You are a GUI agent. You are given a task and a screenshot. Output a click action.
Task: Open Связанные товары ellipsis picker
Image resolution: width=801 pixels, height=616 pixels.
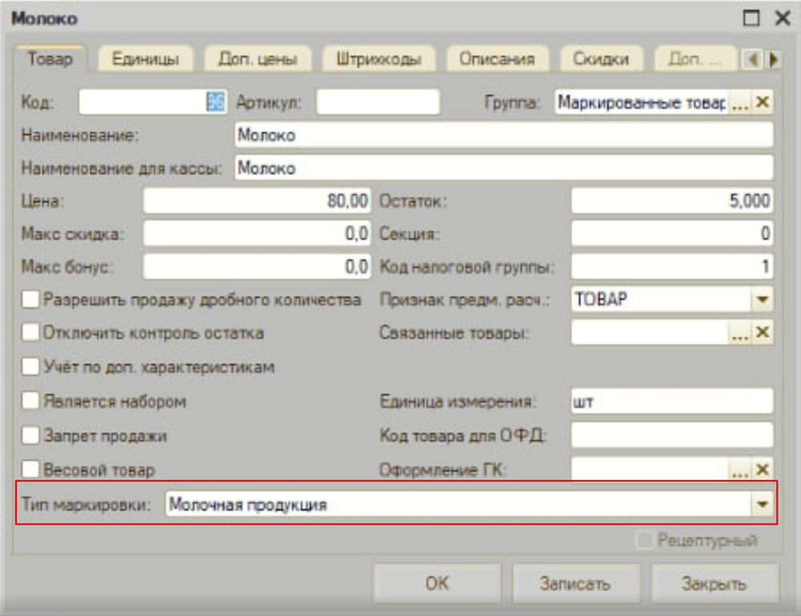[x=739, y=333]
